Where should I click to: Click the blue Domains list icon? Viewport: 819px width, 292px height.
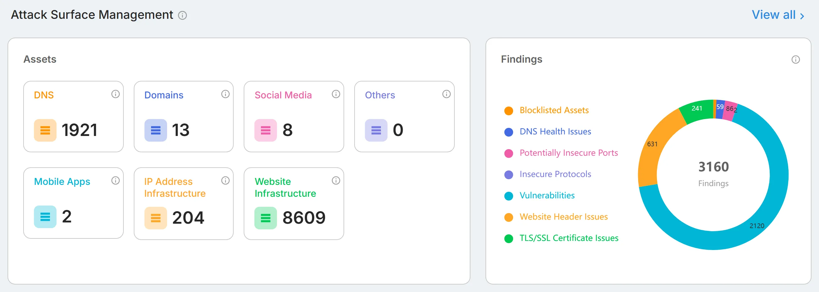[155, 130]
